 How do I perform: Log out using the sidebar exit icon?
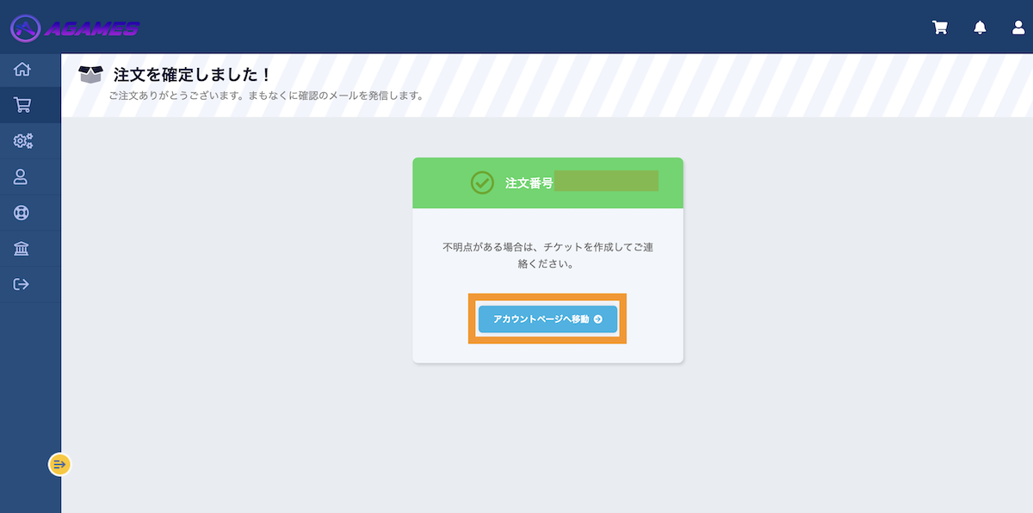[x=21, y=283]
